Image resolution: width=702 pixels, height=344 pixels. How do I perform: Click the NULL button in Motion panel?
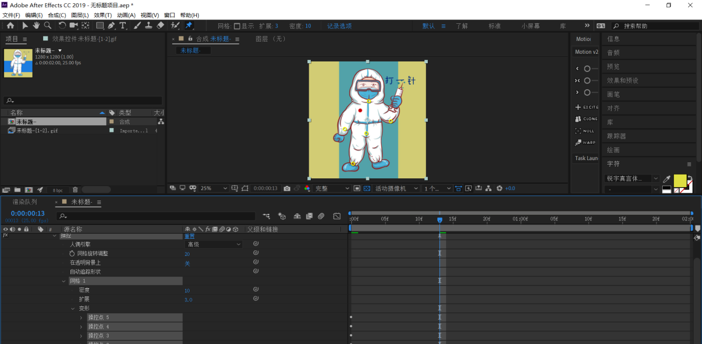(x=585, y=131)
